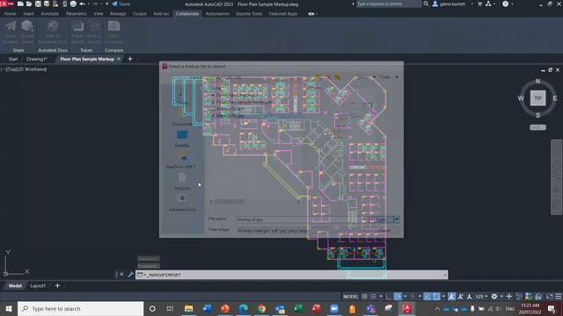Screen dimensions: 563x316
Task: Expand the command line history arrow
Action: click(445, 275)
